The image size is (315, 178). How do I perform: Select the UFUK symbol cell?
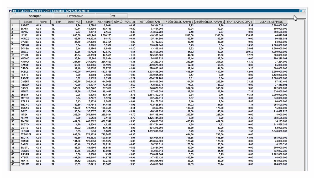point(28,35)
